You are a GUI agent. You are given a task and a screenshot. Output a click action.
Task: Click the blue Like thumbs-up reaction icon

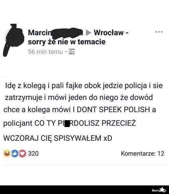(15, 153)
